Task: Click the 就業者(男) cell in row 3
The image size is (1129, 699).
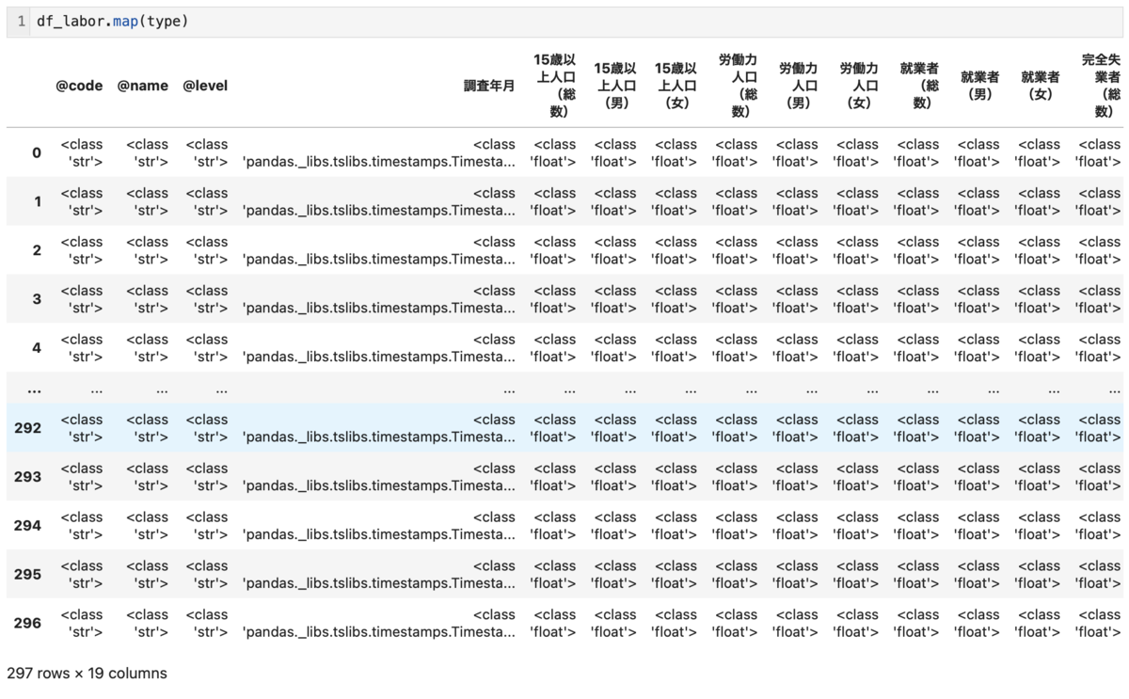Action: tap(978, 299)
